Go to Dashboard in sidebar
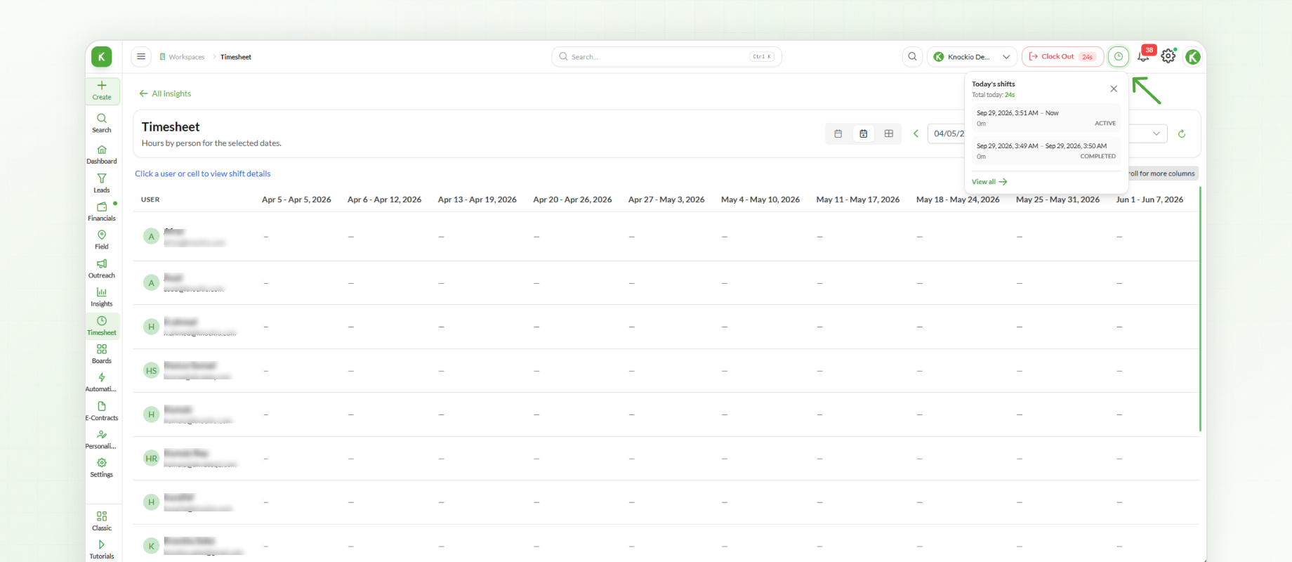This screenshot has width=1292, height=562. 102,155
